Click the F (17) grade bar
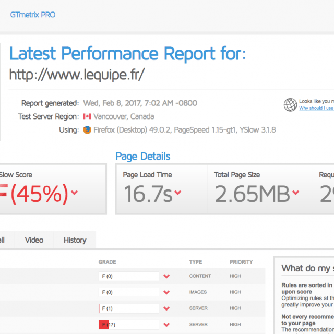 pos(129,325)
